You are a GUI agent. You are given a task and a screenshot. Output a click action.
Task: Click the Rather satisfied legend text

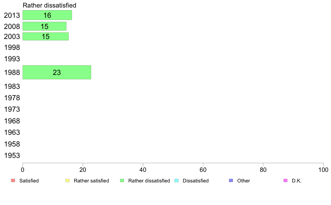pyautogui.click(x=91, y=181)
